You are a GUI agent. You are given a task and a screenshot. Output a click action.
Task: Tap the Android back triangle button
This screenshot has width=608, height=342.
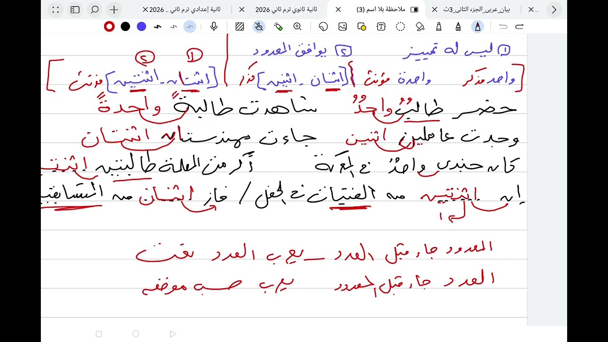(172, 334)
